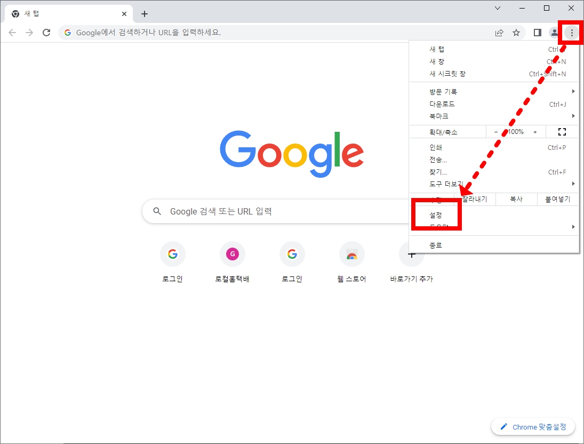
Task: Click the share icon in the toolbar
Action: point(499,33)
